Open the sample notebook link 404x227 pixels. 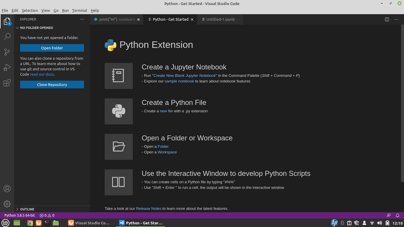180,81
